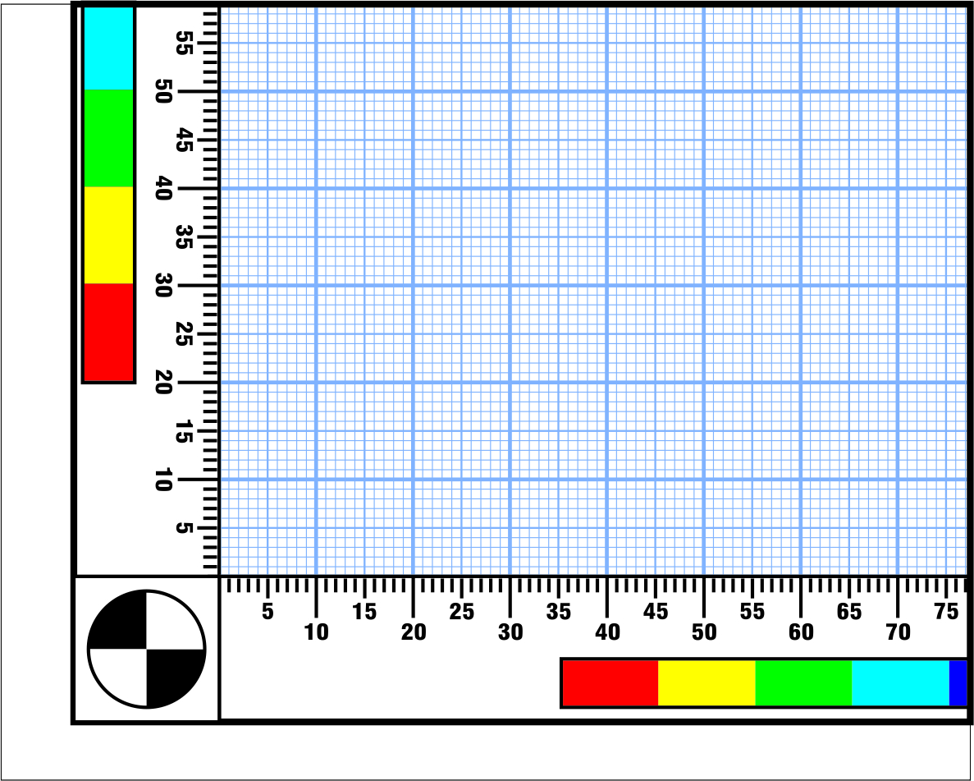Pick the yellow swatch in the horizontal color bar
Viewport: 974px width, 781px height.
click(x=706, y=682)
